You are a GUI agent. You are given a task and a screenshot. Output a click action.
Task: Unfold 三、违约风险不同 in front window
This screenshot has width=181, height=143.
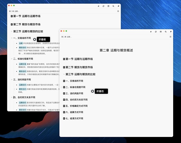click(x=64, y=94)
